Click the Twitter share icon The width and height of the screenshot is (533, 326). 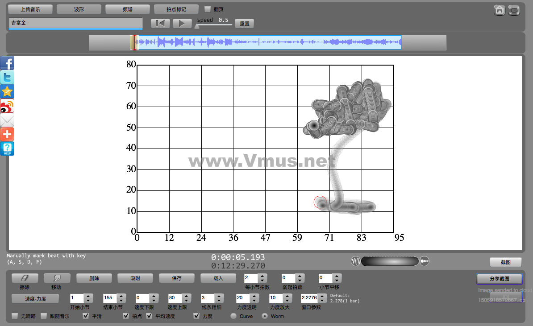[x=7, y=78]
